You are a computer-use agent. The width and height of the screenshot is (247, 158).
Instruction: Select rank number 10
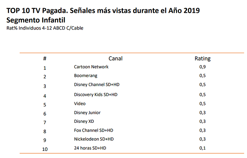(x=45, y=149)
